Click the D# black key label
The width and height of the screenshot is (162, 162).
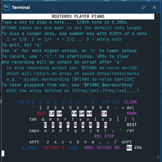(x=59, y=113)
